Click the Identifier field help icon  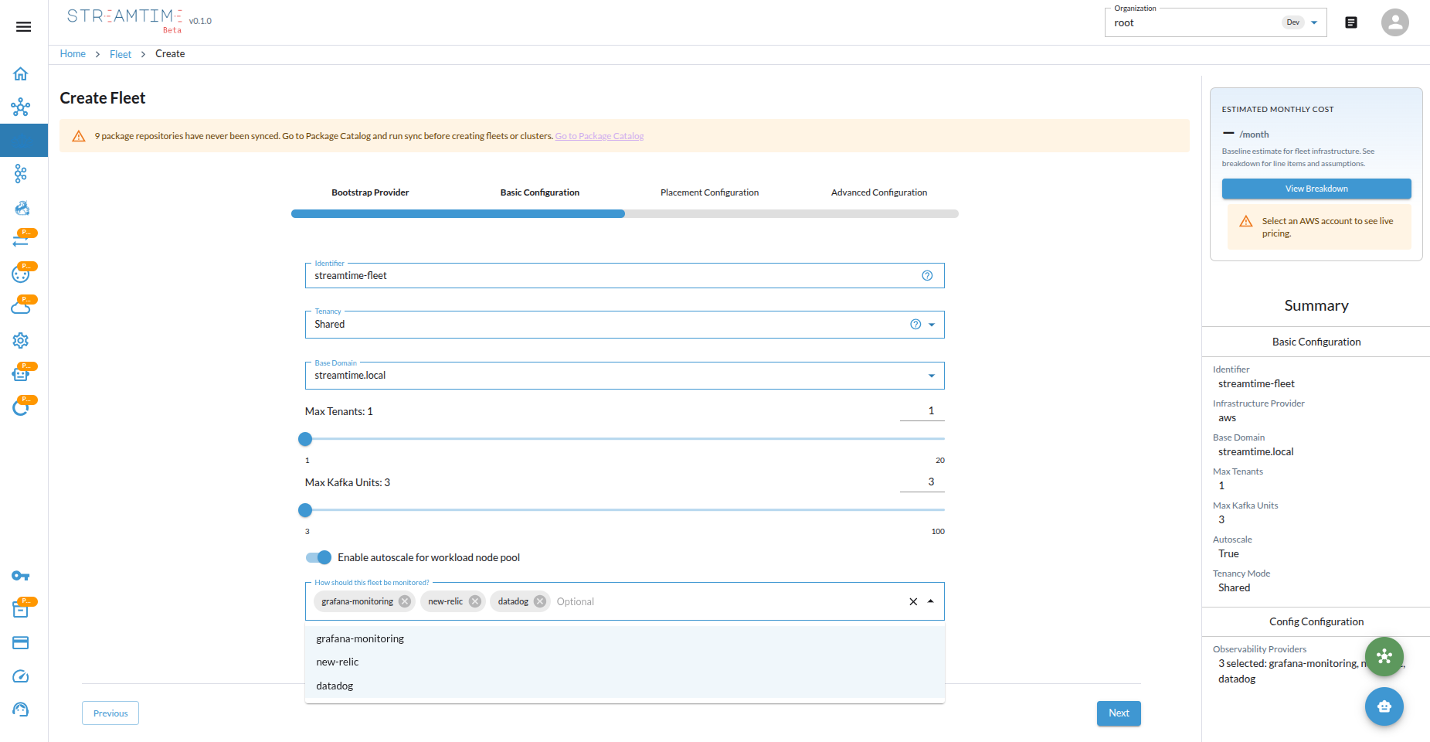pos(927,275)
